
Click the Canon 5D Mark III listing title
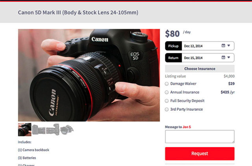[78, 13]
